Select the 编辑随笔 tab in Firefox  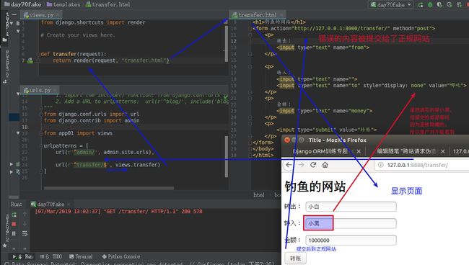(406, 151)
